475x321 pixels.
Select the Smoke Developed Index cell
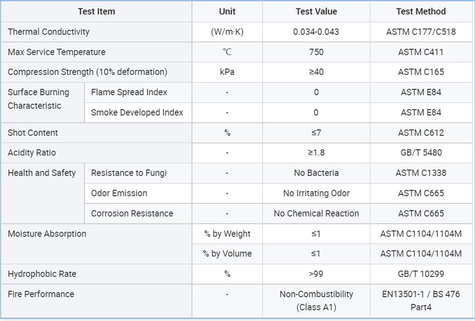tap(137, 113)
